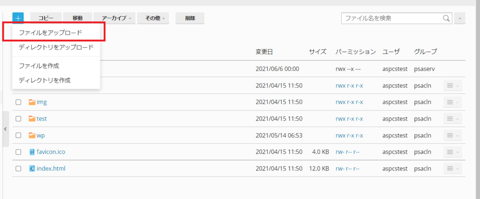Click the img folder icon
Screen dimensions: 480x199
click(x=32, y=102)
